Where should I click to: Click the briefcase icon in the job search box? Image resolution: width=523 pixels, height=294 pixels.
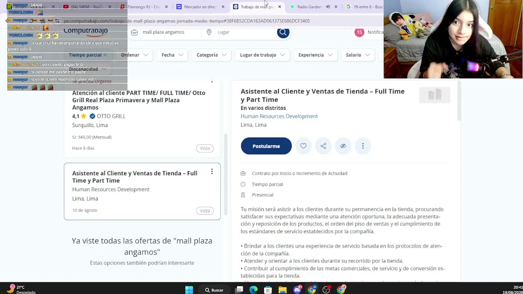(134, 32)
